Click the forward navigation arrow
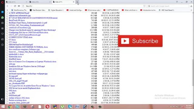Image resolution: width=194 pixels, height=109 pixels. 11,6
